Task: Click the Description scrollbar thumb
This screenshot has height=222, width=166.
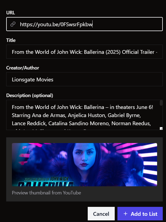Action: click(161, 103)
